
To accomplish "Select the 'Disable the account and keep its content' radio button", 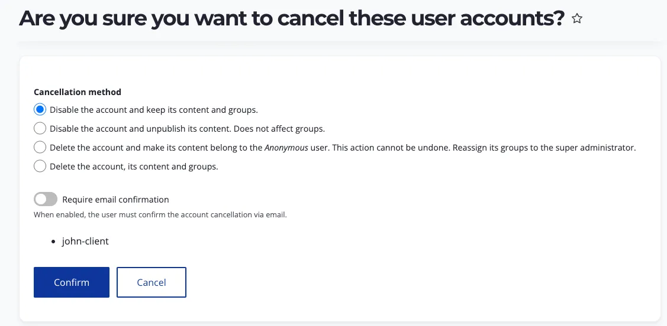I will tap(40, 110).
